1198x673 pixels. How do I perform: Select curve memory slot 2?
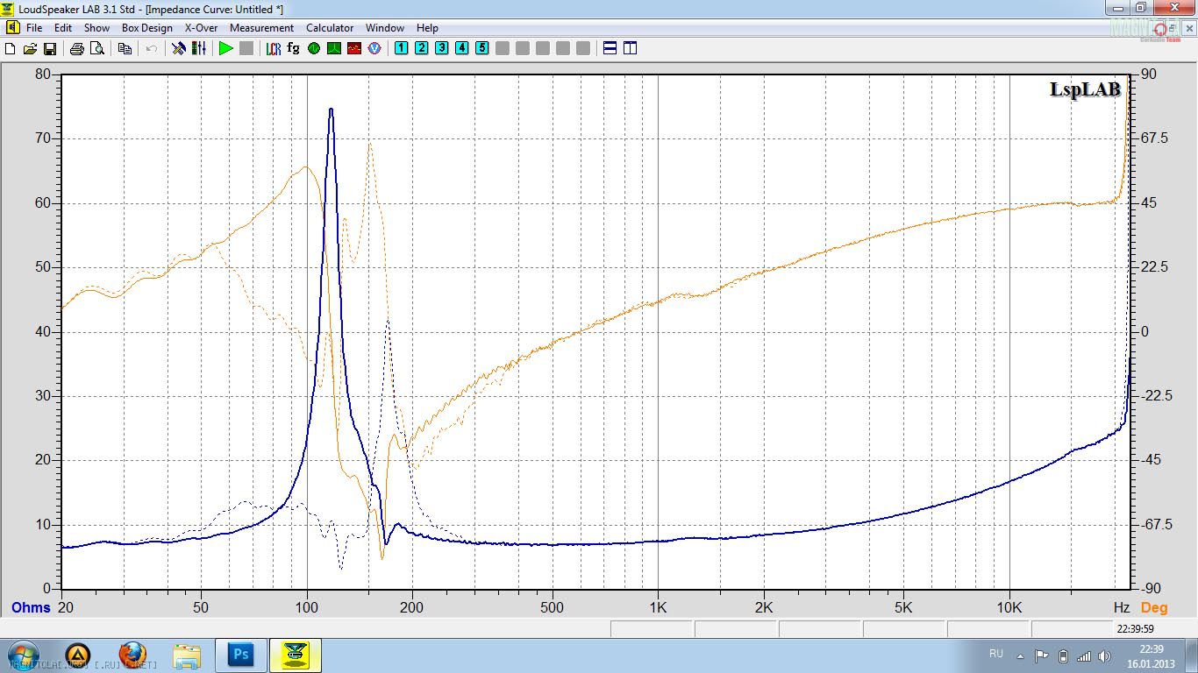tap(421, 48)
